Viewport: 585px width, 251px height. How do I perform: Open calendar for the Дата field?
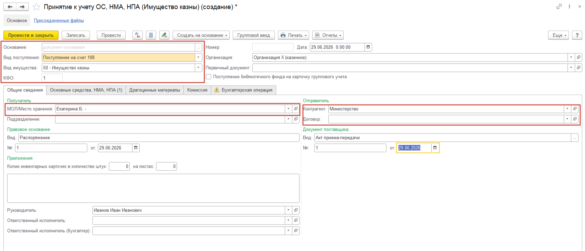[x=368, y=47]
